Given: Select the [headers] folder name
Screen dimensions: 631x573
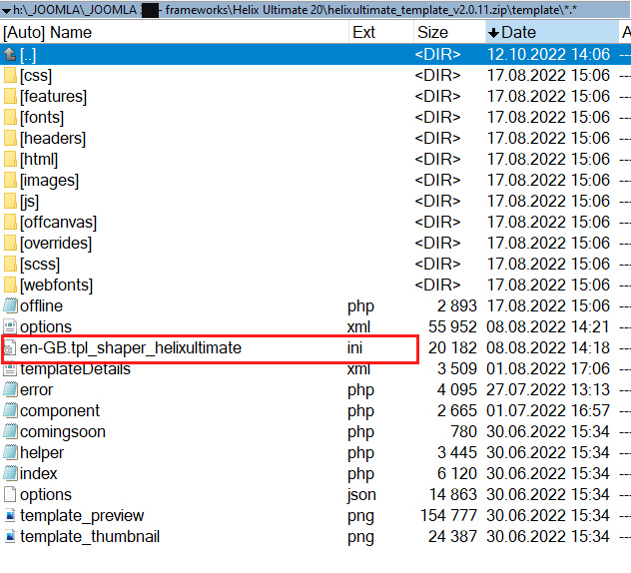Looking at the screenshot, I should pos(53,139).
